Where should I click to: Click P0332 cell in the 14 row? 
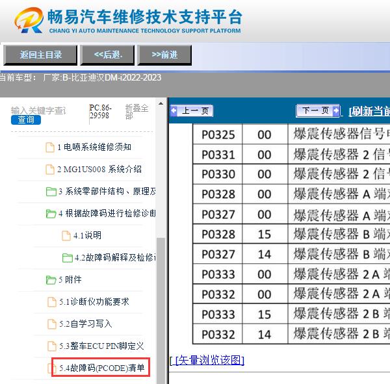(x=218, y=334)
